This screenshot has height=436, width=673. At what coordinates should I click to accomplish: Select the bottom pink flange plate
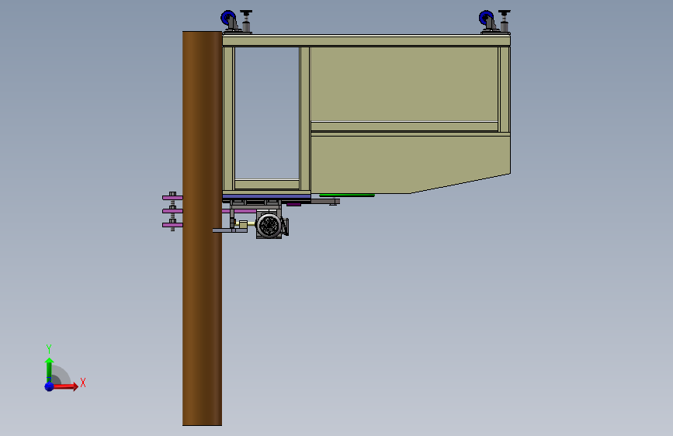click(x=172, y=225)
